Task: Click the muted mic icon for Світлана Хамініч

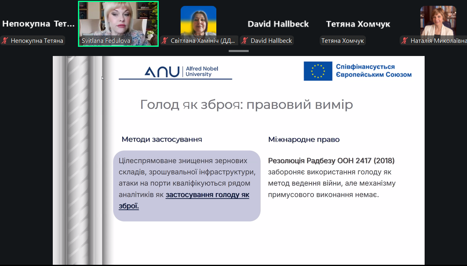Action: 165,40
